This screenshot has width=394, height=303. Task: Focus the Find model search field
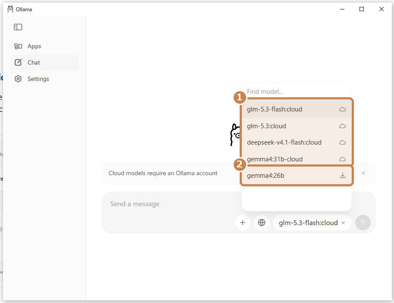click(296, 92)
